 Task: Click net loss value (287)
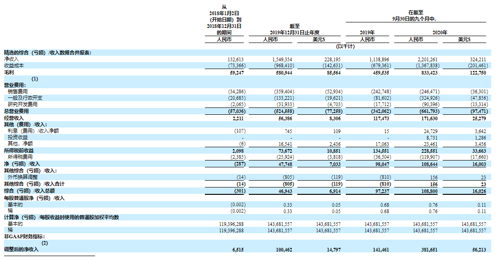coord(239,164)
